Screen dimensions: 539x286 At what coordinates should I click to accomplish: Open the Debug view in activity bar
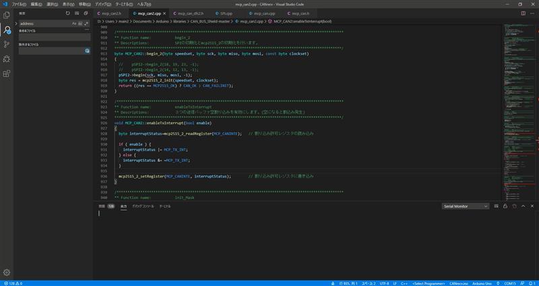tap(7, 59)
